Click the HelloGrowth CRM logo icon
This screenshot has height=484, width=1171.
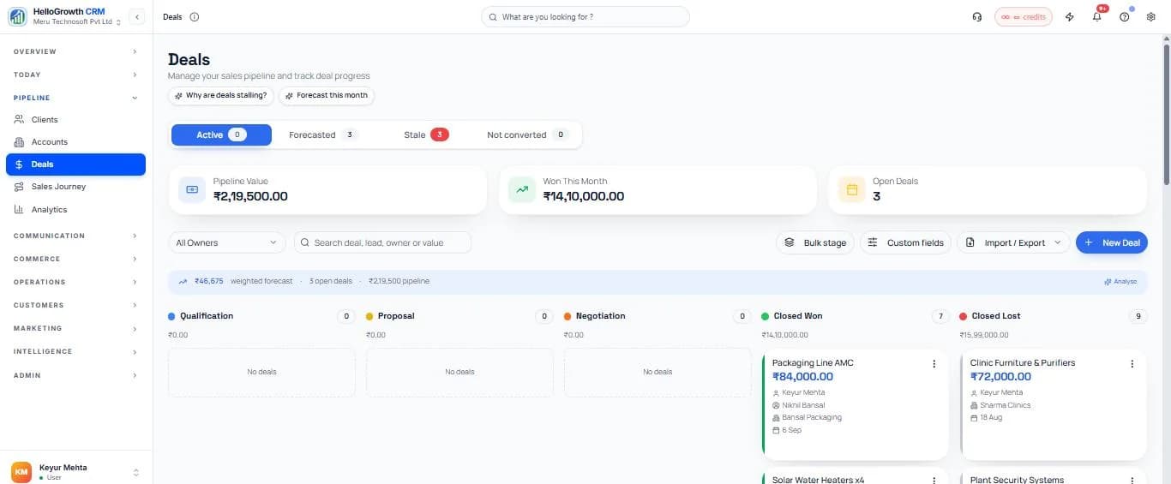tap(18, 16)
